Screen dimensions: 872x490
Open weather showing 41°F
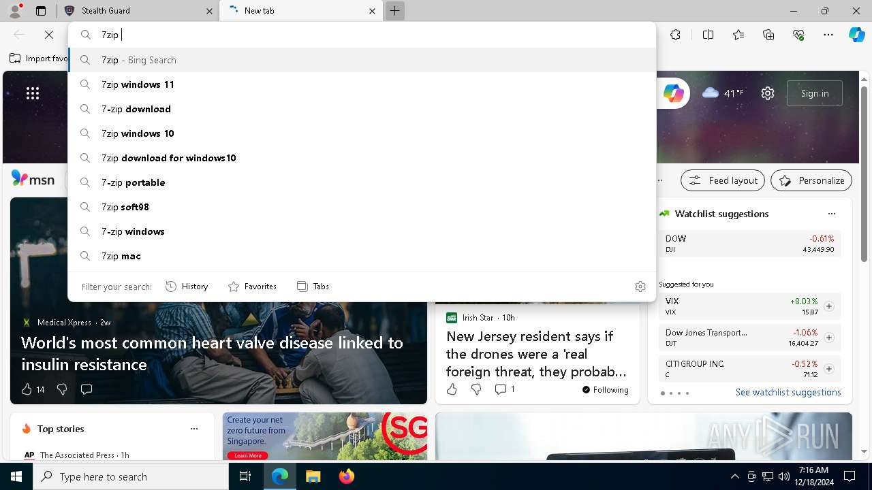click(723, 93)
